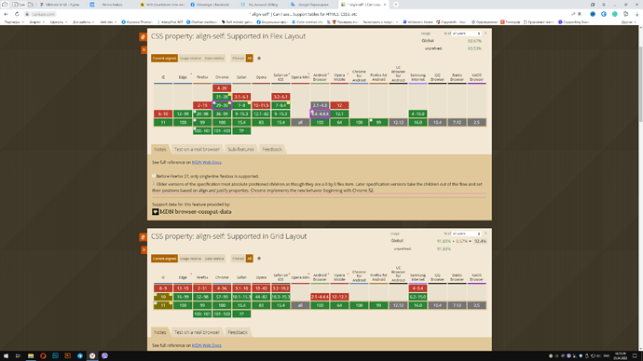The width and height of the screenshot is (643, 361).
Task: Follow the MDN Web Docs link in Flex notes
Action: pyautogui.click(x=206, y=163)
